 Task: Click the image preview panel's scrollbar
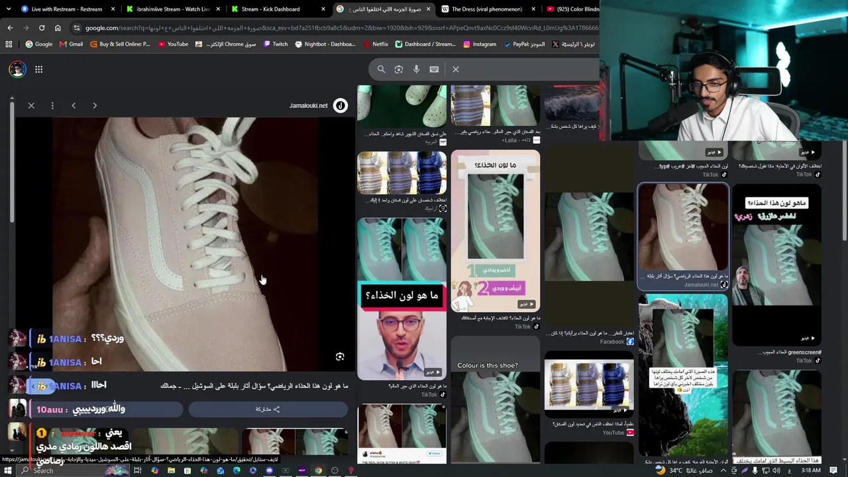11,162
